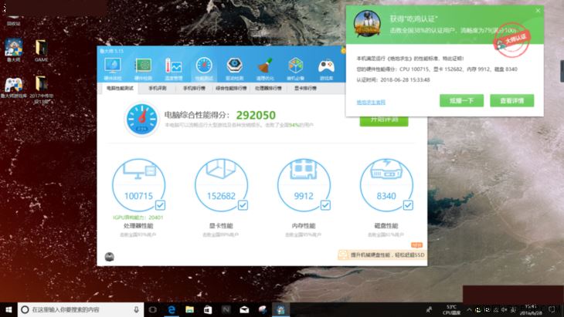This screenshot has height=317, width=564.
Task: Open File Explorer from the taskbar
Action: click(190, 309)
